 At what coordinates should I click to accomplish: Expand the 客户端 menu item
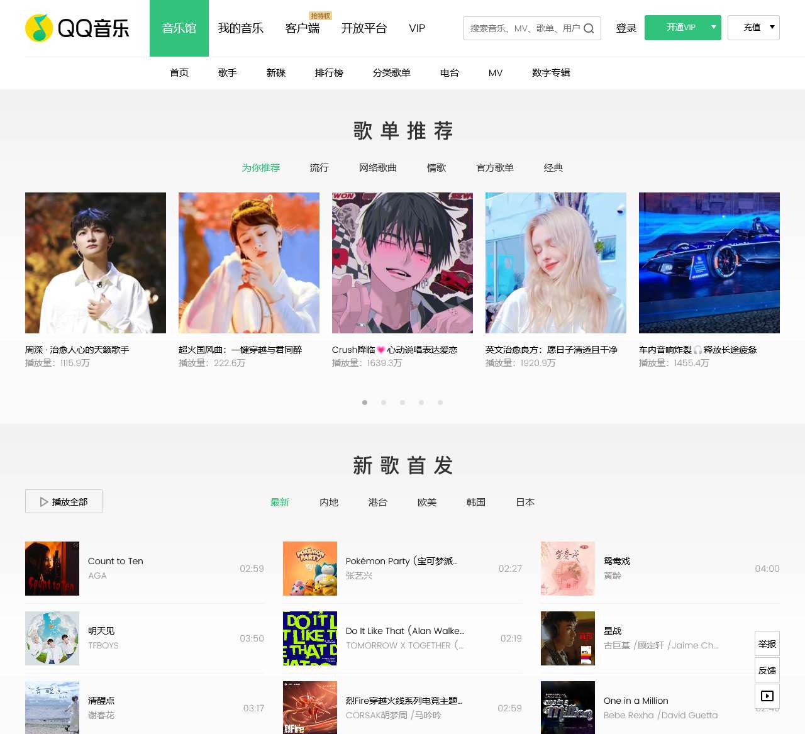(303, 28)
